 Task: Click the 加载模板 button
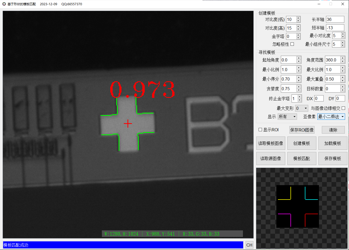point(333,143)
